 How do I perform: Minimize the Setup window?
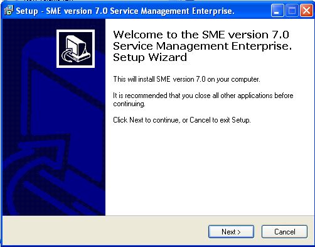coord(277,11)
